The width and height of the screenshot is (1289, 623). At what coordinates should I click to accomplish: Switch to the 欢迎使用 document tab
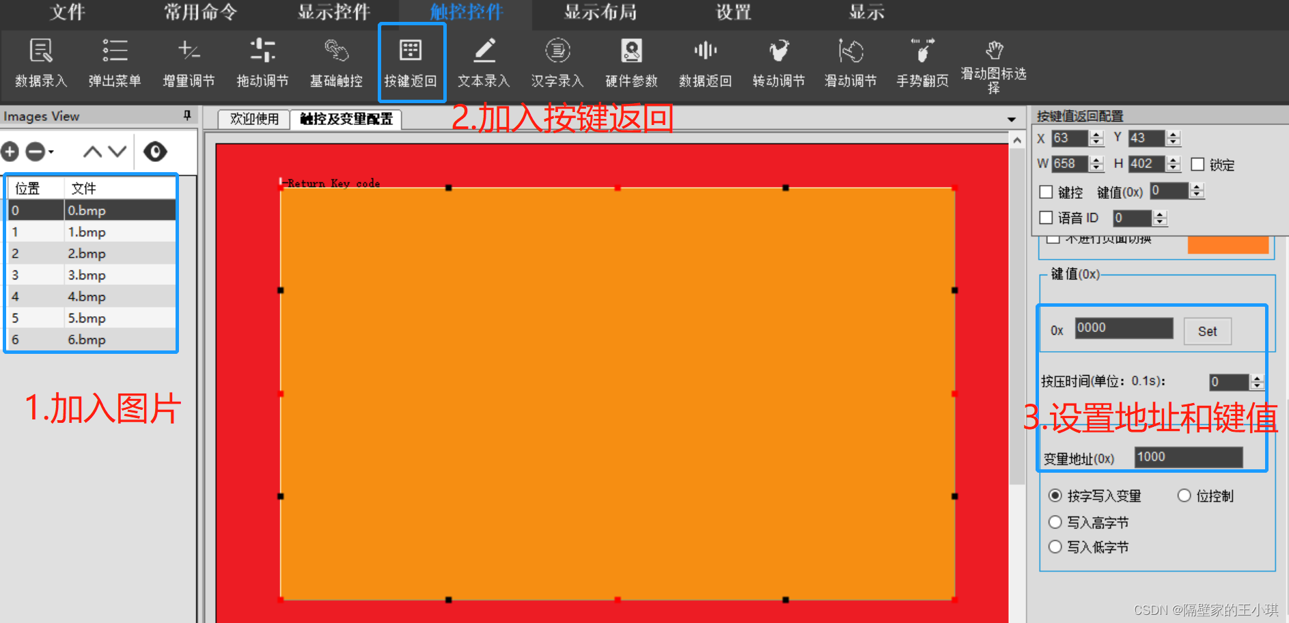coord(254,119)
